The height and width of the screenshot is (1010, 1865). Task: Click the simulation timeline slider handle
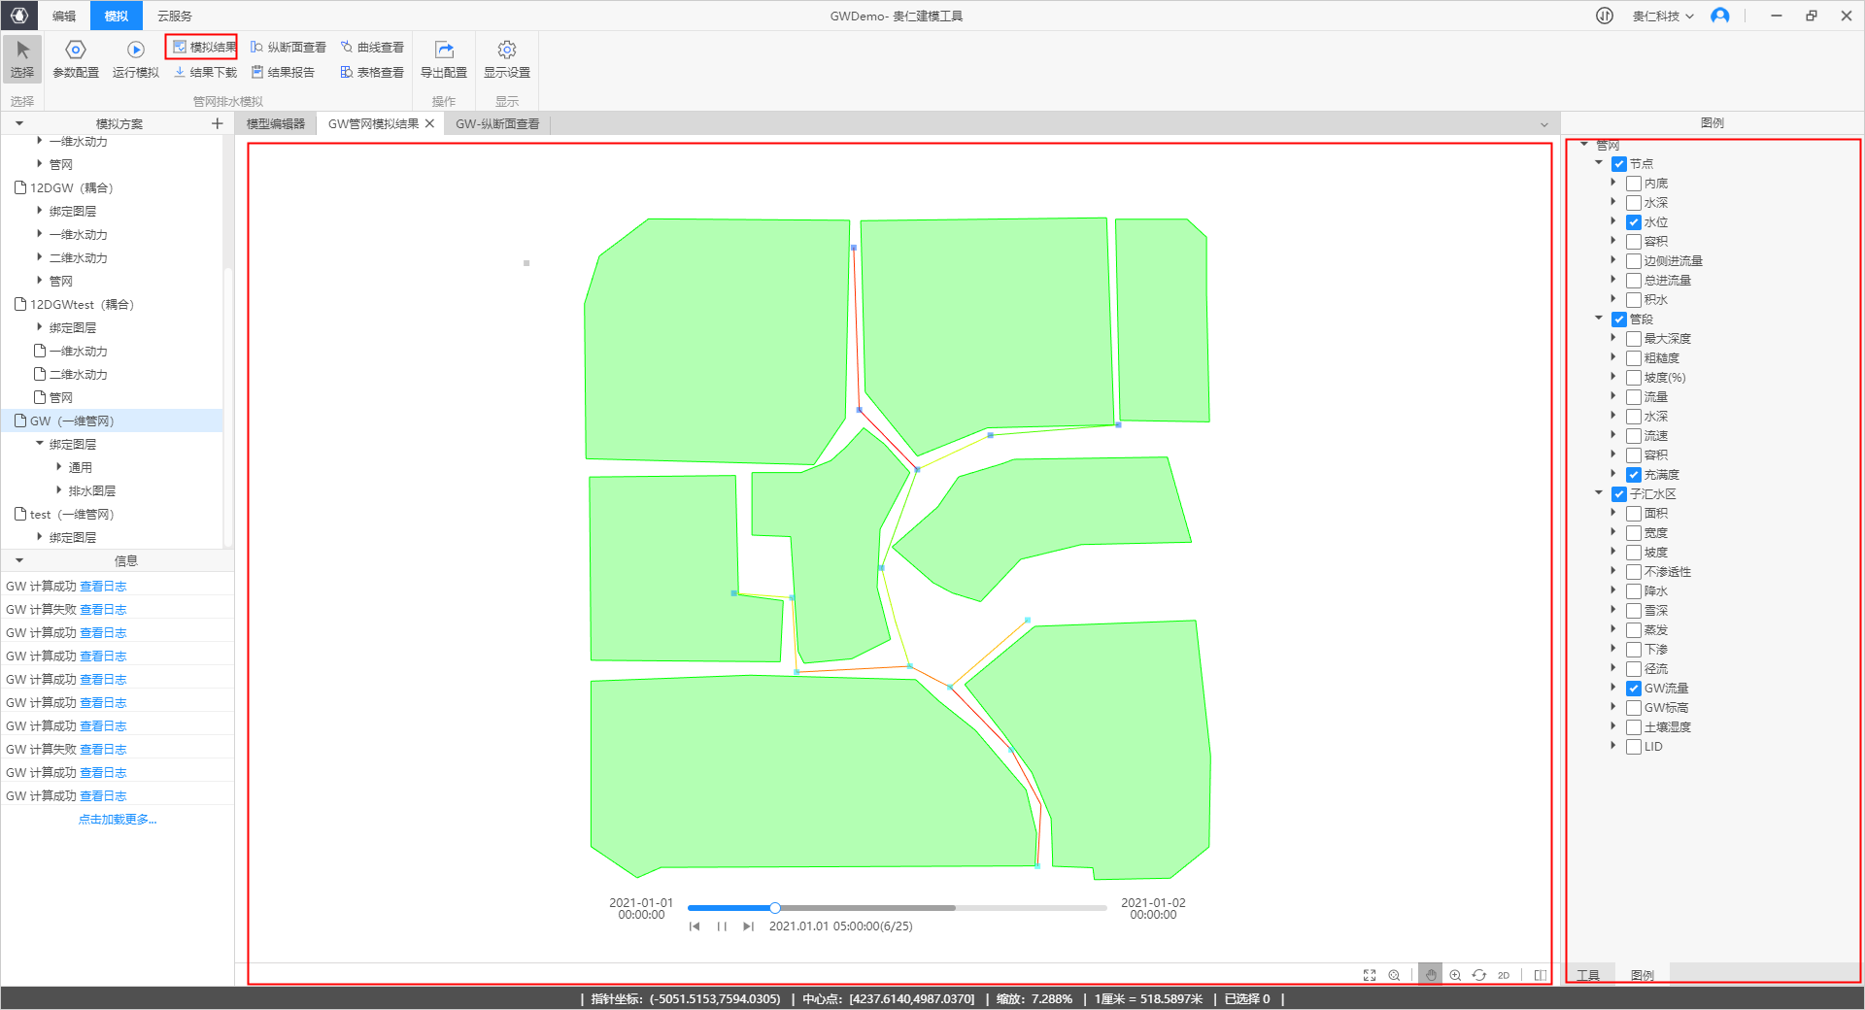click(x=775, y=908)
